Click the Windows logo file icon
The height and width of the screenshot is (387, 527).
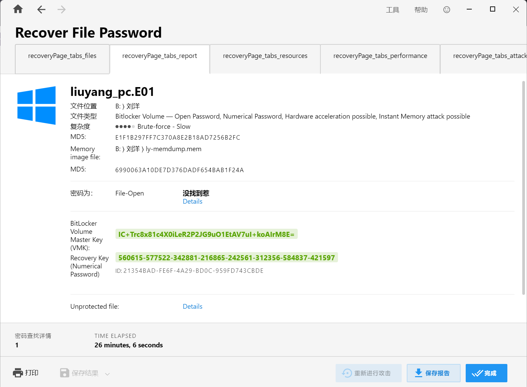(x=37, y=105)
